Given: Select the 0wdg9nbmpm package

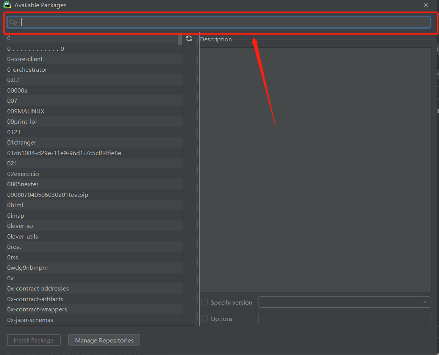Looking at the screenshot, I should click(94, 267).
